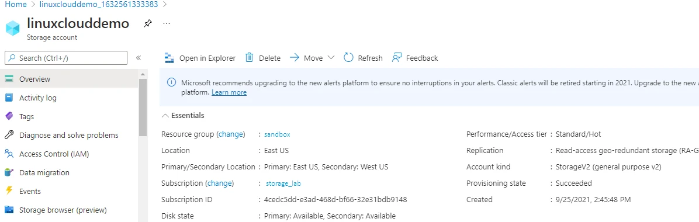
Task: Click the Delete trash can icon
Action: 250,57
